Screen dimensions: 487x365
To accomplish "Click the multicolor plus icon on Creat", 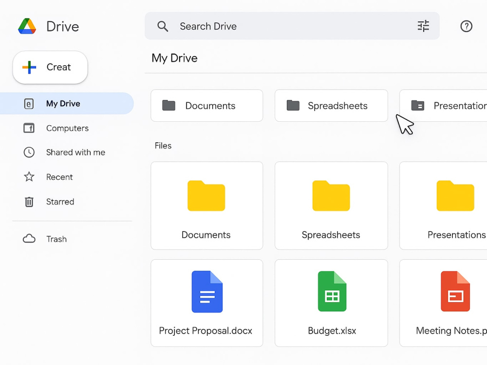I will click(29, 67).
